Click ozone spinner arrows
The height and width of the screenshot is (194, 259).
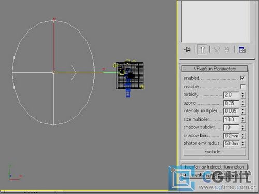[x=243, y=103]
